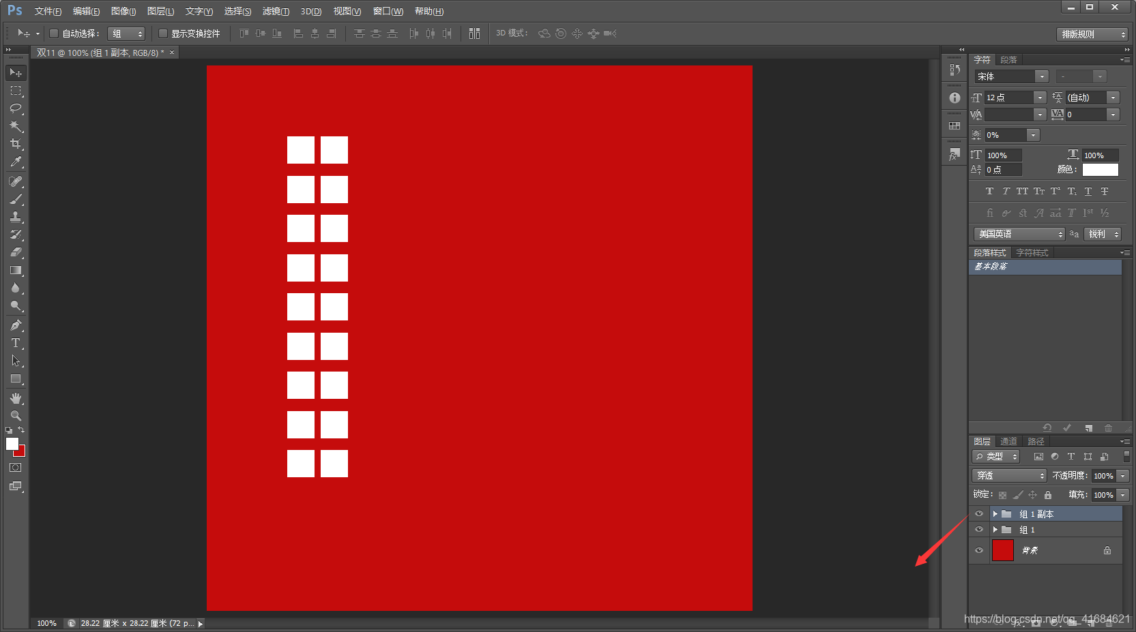Select the Lasso tool

click(x=16, y=108)
